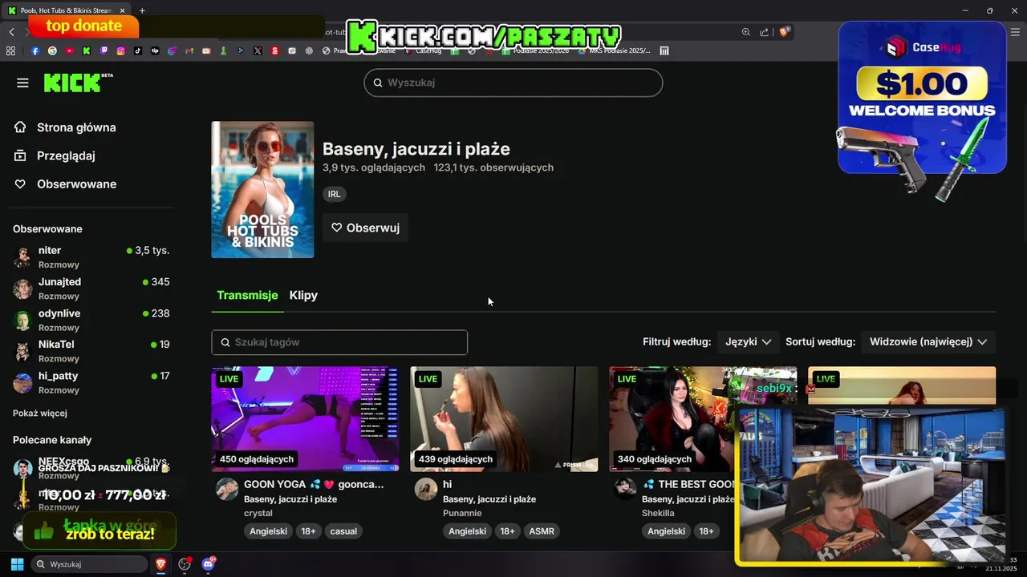
Task: Open the X (Twitter) bookmark icon
Action: 258,50
